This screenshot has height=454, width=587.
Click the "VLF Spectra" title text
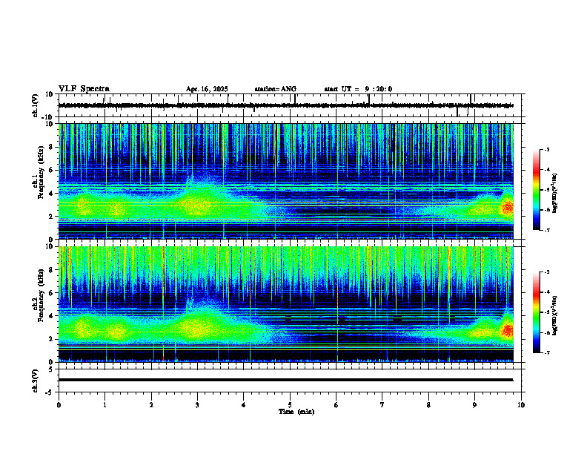(x=84, y=89)
